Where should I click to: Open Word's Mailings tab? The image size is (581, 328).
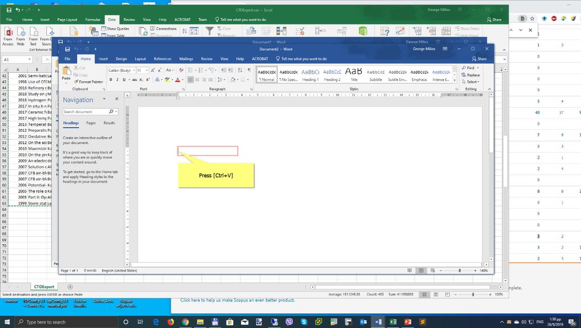coord(186,58)
